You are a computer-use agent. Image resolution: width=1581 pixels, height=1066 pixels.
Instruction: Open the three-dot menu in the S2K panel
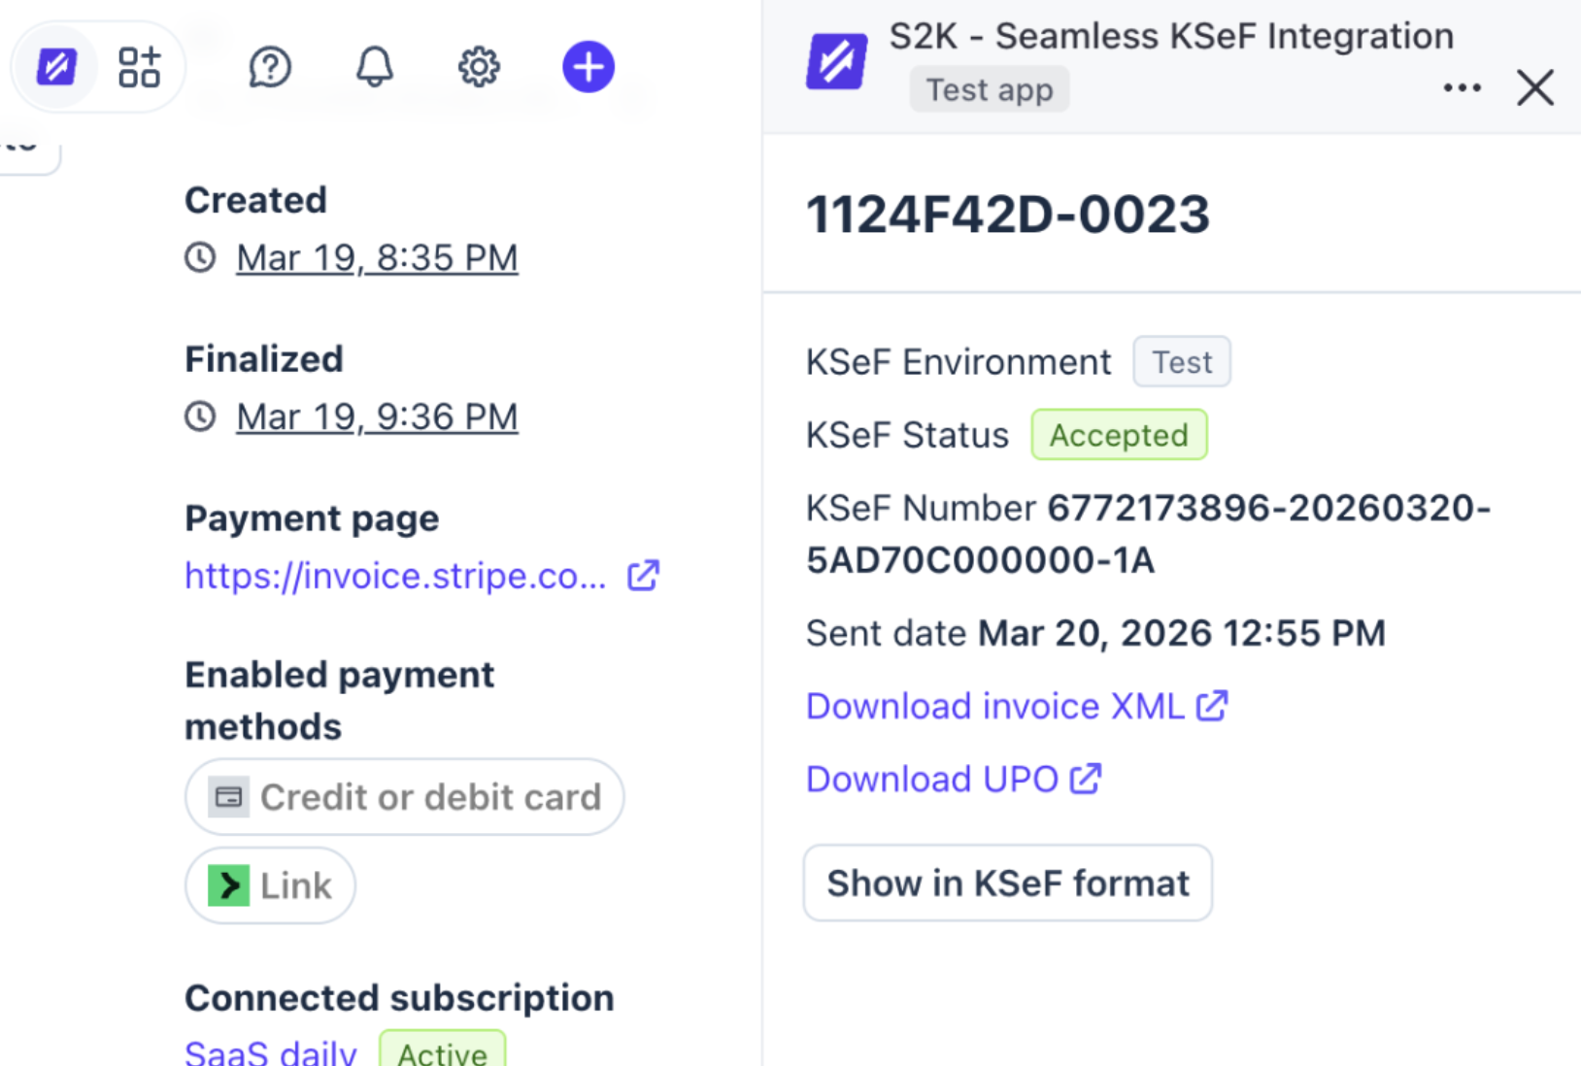coord(1462,88)
